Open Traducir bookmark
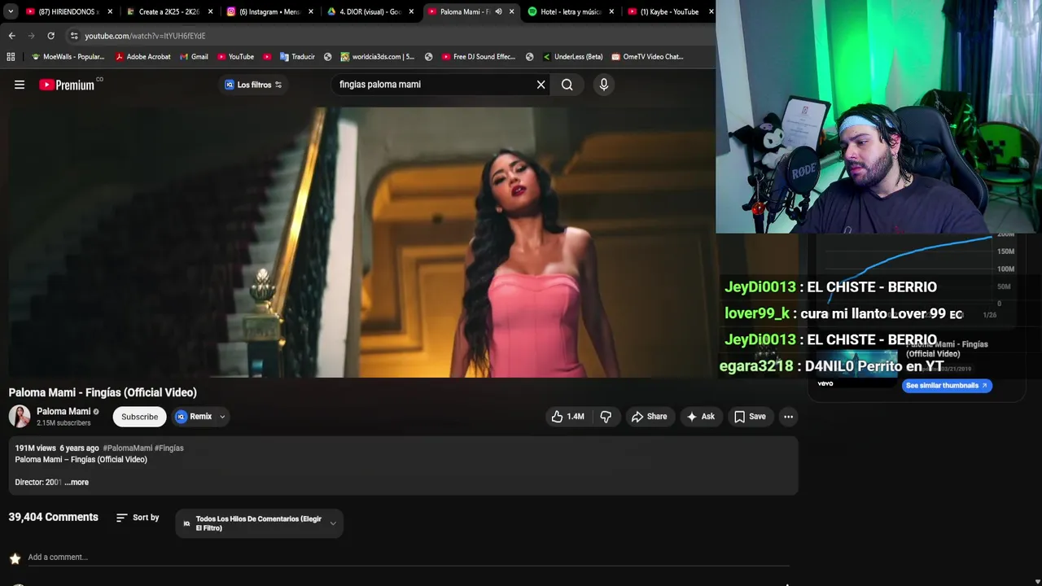 pos(297,57)
